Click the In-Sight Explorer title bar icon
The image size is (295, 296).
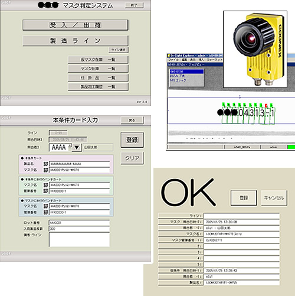point(169,56)
